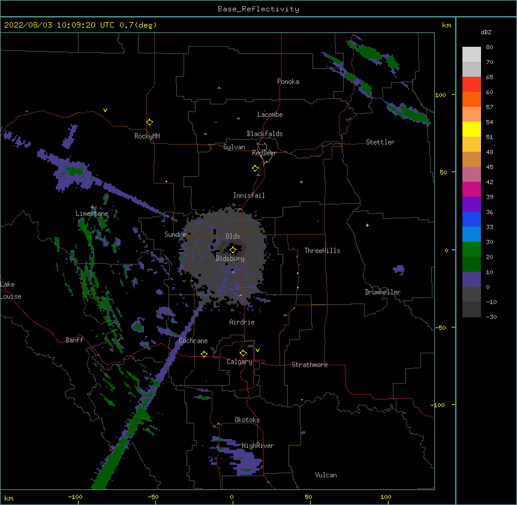Screen dimensions: 517x505
Task: Click the Olds town label
Action: pyautogui.click(x=233, y=236)
